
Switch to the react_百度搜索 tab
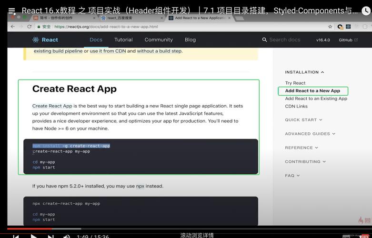point(132,18)
